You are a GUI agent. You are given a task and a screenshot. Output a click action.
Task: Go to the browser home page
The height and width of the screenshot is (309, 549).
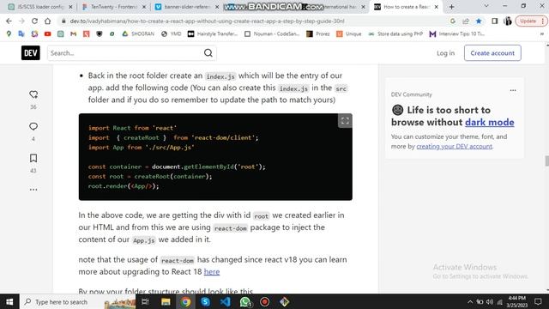point(47,21)
